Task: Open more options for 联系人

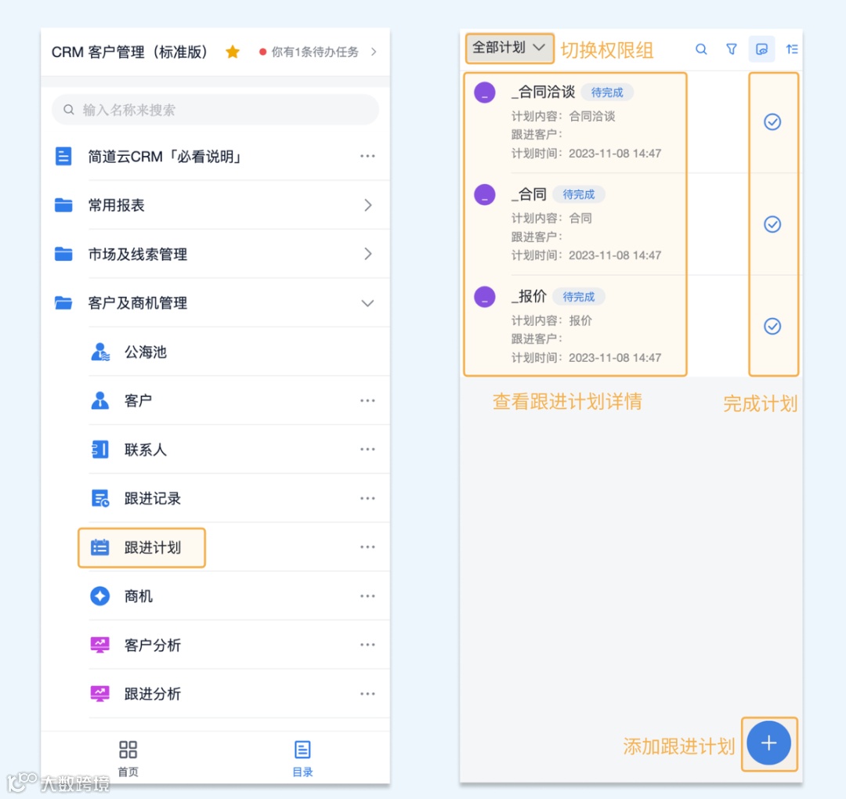Action: pyautogui.click(x=367, y=450)
